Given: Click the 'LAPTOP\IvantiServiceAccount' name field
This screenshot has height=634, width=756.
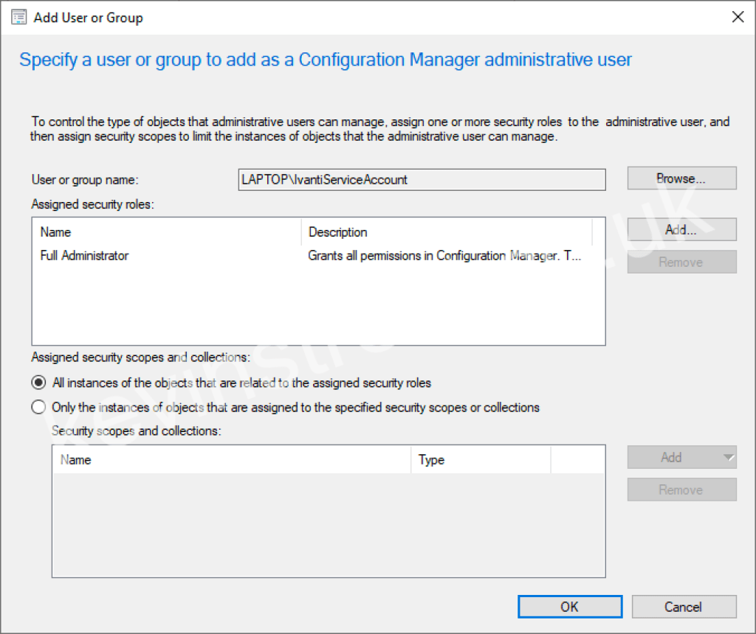Looking at the screenshot, I should (x=421, y=179).
